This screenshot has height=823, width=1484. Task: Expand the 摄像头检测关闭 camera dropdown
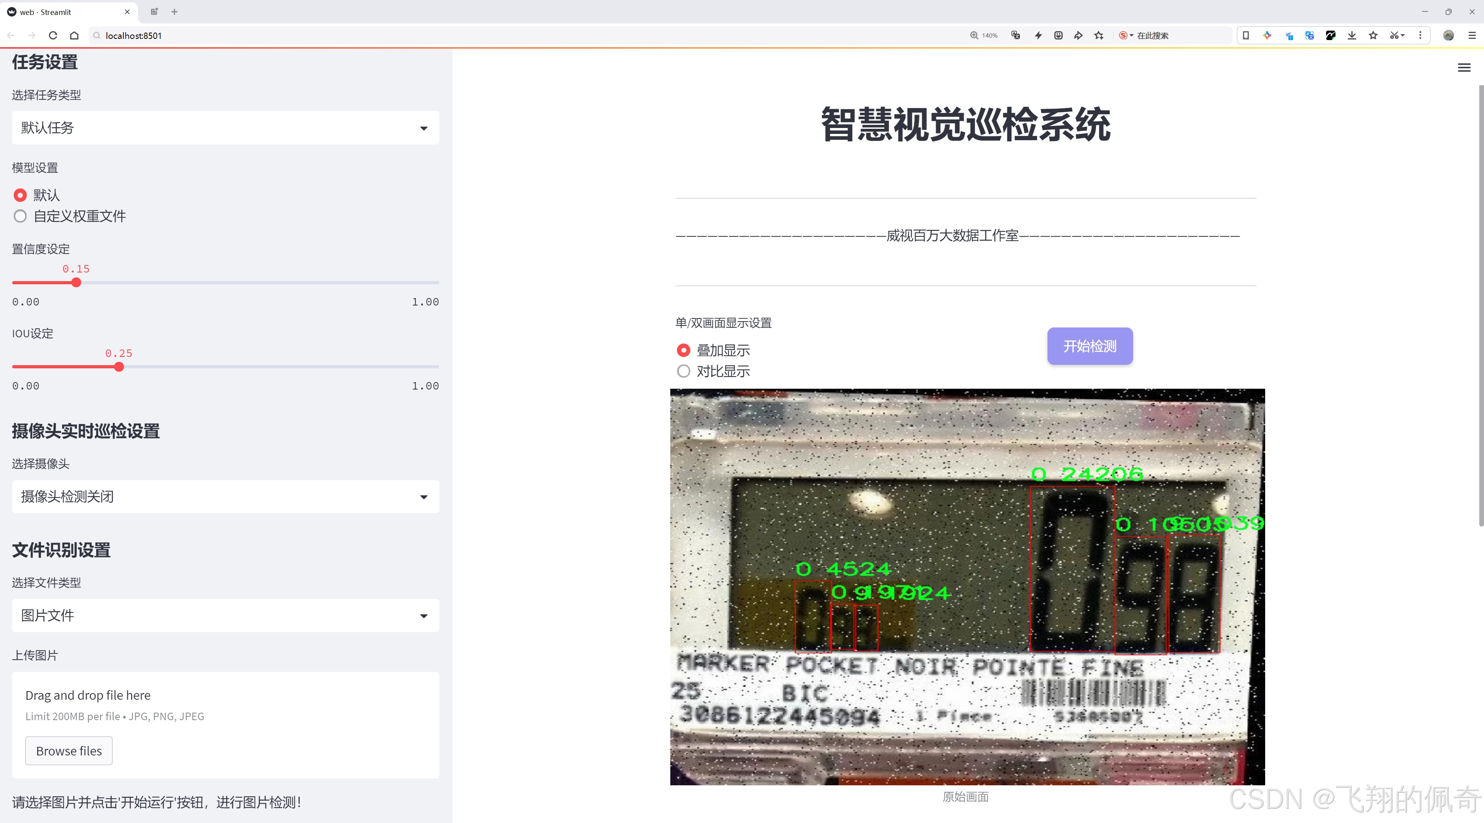pos(225,497)
